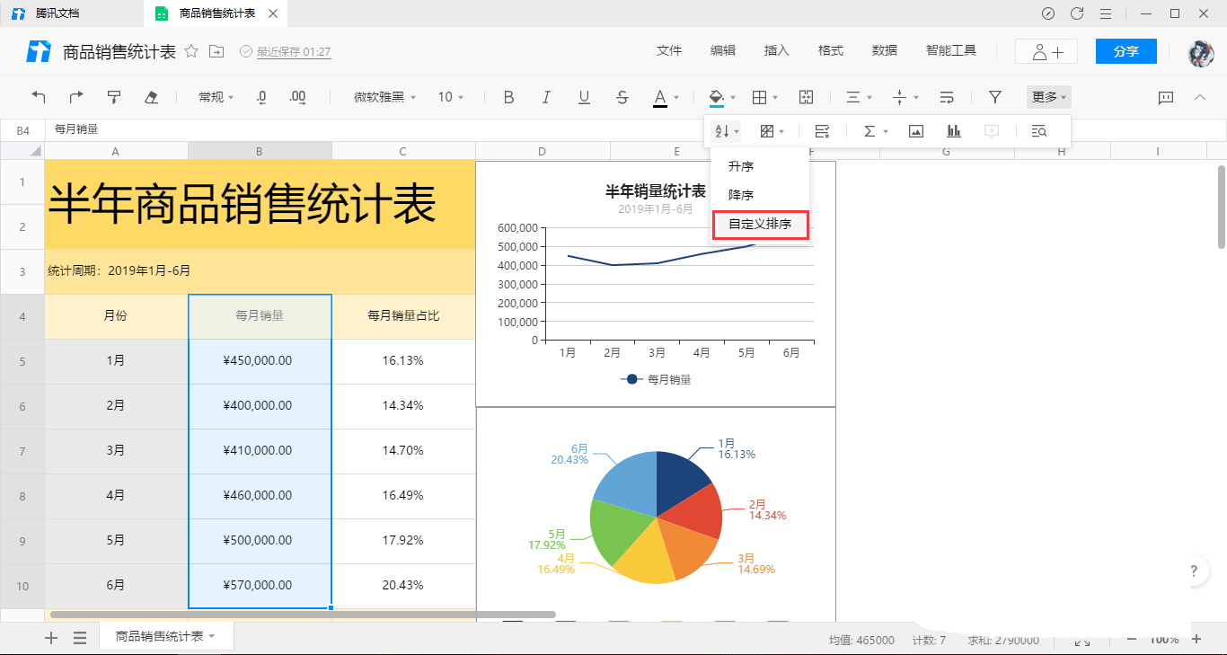Open the 数据 menu
This screenshot has height=655, width=1227.
pos(885,51)
